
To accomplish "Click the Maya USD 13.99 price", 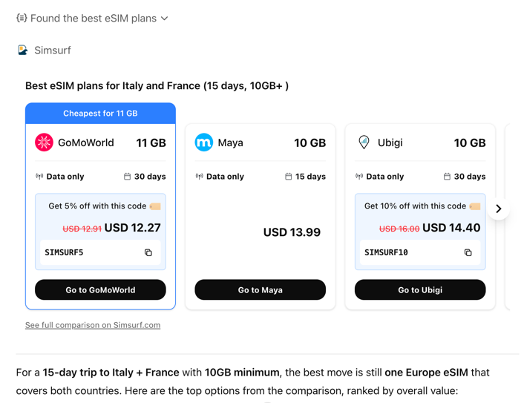I will click(292, 232).
